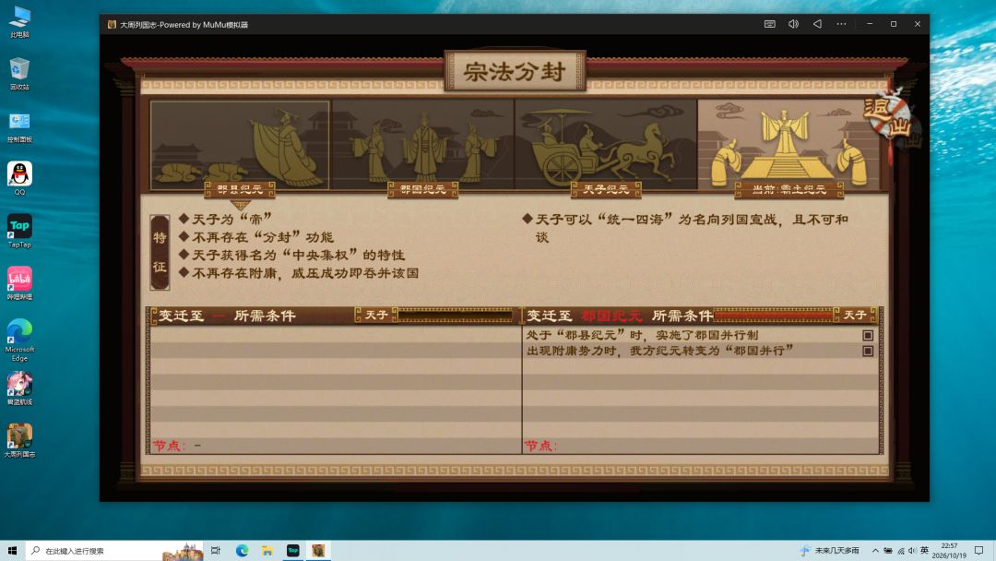Screen dimensions: 996x561
Task: Open the MuMu keyboard mapping icon
Action: (769, 24)
